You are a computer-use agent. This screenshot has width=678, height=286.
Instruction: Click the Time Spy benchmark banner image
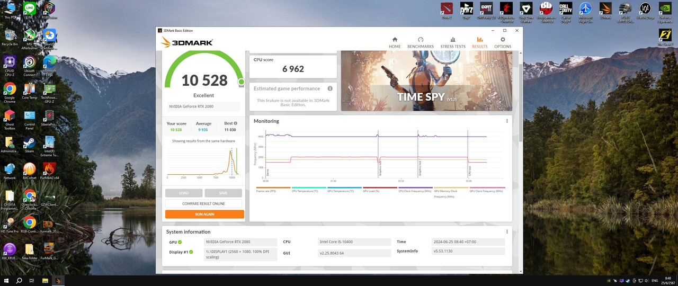click(x=426, y=81)
